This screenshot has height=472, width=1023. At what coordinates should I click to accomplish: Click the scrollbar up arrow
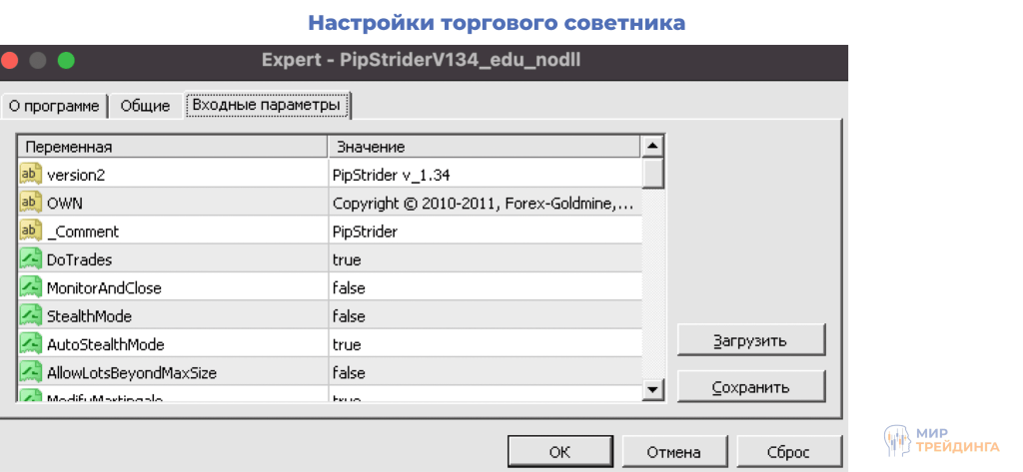[x=653, y=146]
